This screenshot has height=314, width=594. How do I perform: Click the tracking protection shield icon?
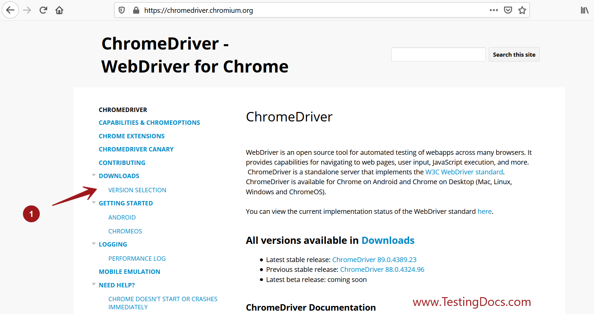(x=122, y=10)
